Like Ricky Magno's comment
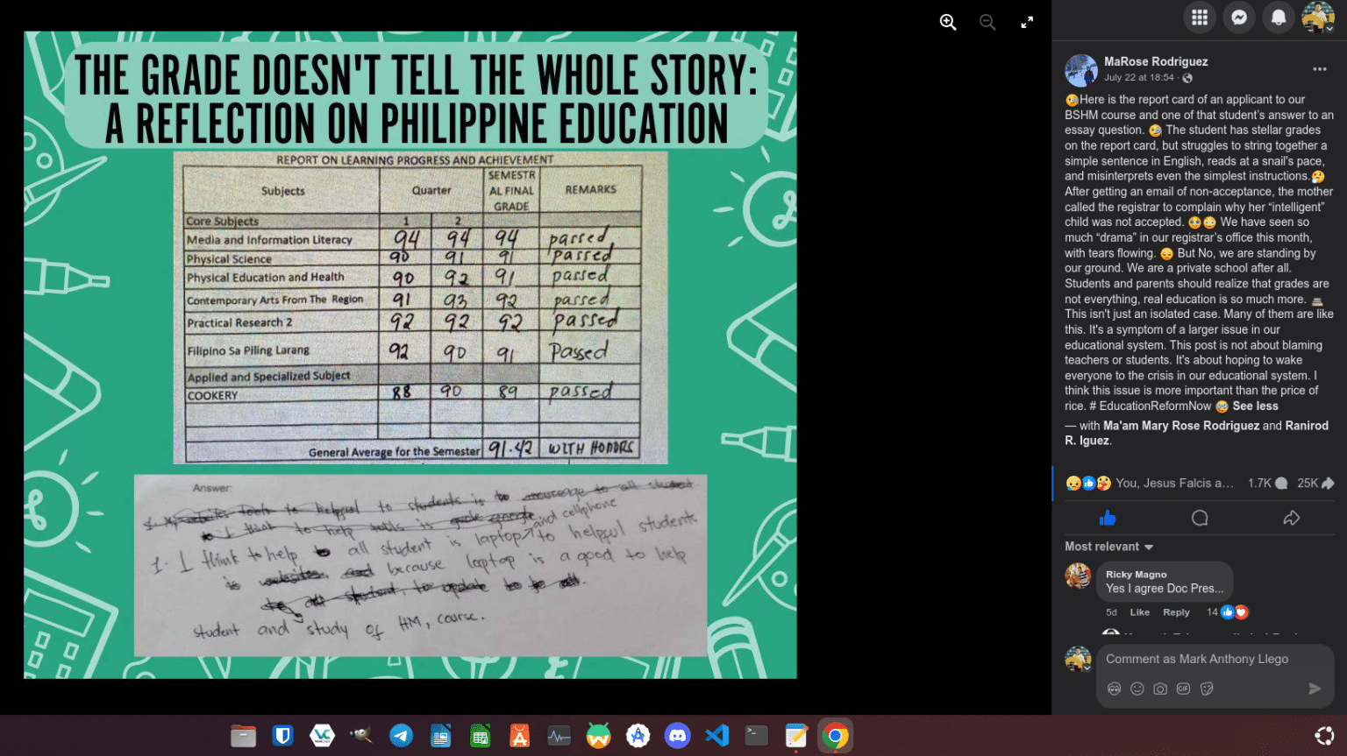This screenshot has height=756, width=1347. [x=1139, y=612]
